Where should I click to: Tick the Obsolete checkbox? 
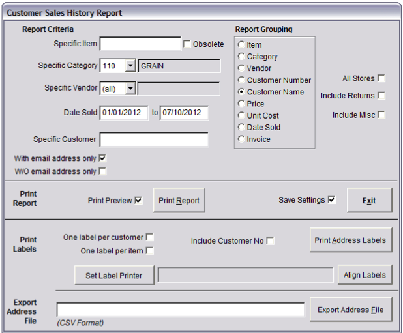tap(187, 44)
